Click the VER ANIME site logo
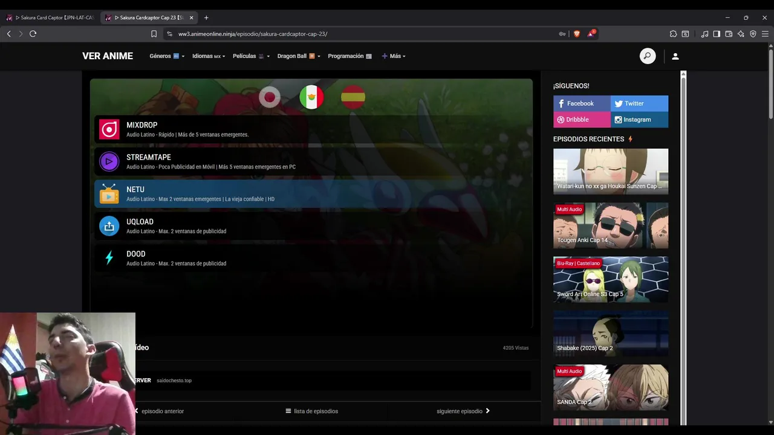This screenshot has width=774, height=435. [x=108, y=56]
